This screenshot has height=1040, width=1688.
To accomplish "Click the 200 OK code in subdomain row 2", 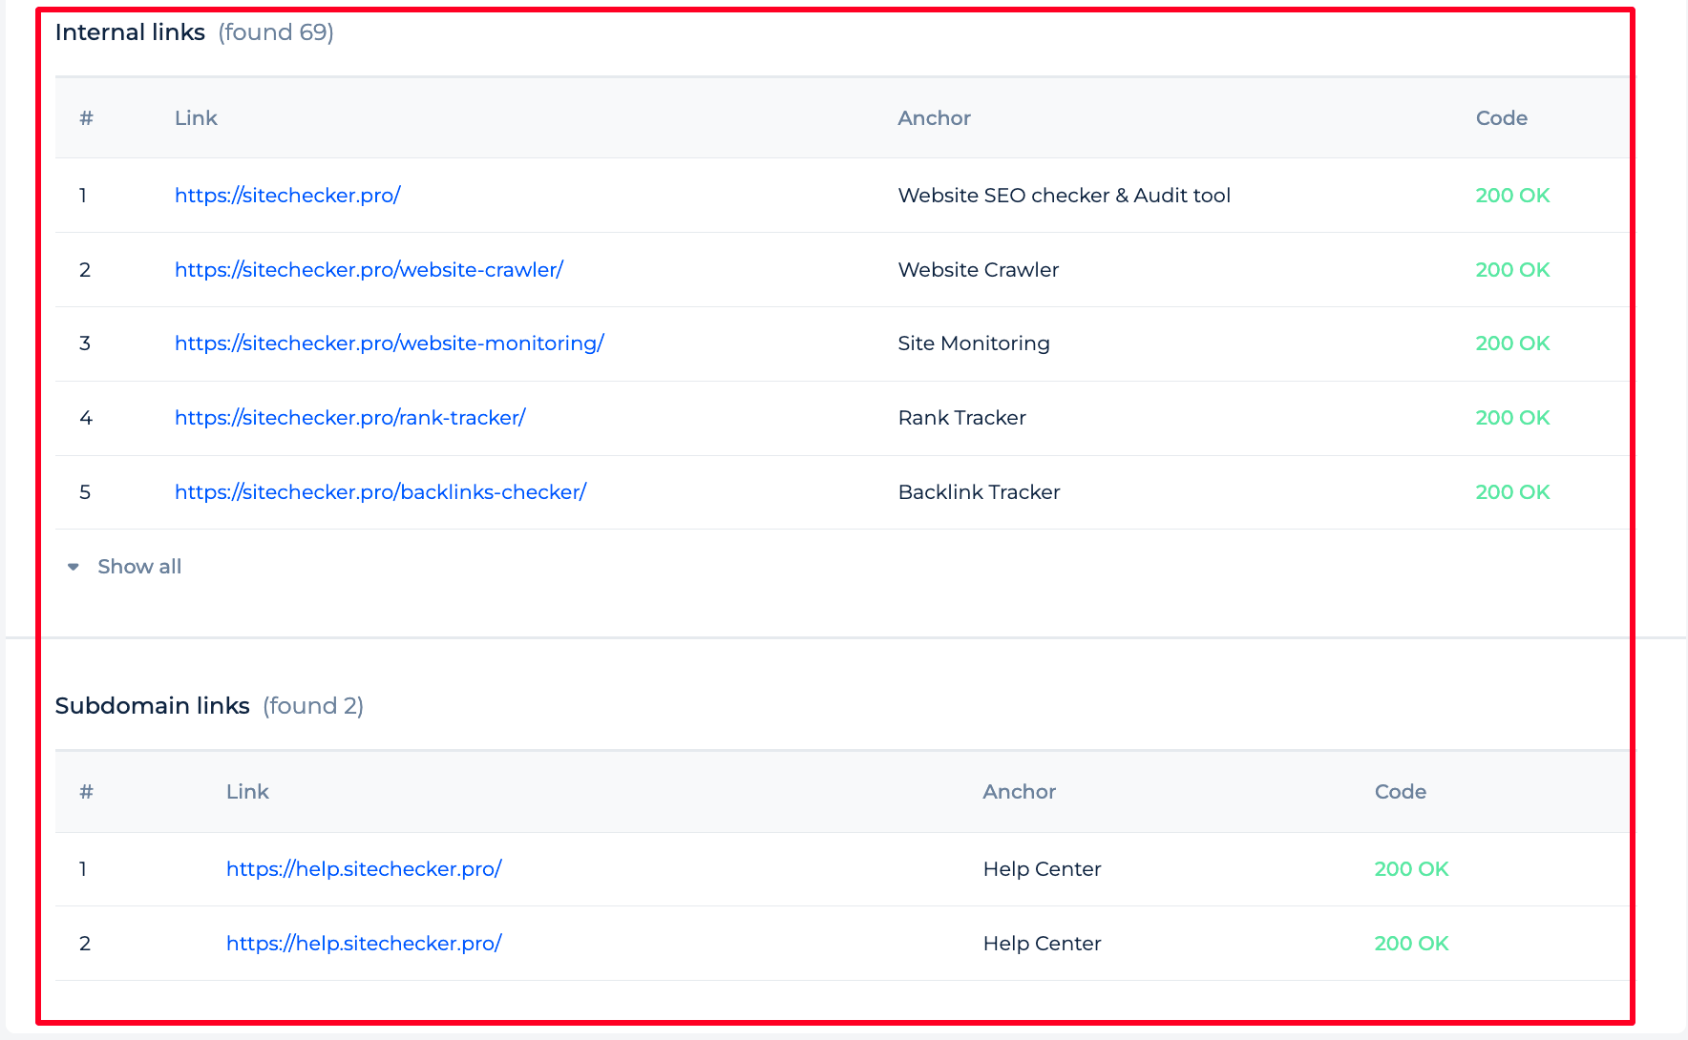I will click(x=1411, y=944).
